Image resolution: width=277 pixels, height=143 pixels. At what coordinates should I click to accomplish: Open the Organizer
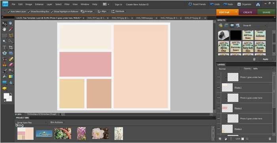[244, 4]
